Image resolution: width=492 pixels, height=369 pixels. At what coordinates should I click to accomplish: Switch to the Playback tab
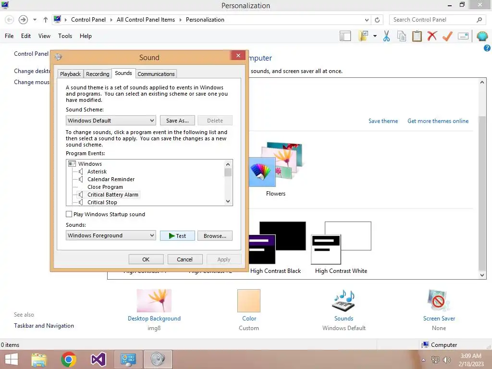(70, 74)
